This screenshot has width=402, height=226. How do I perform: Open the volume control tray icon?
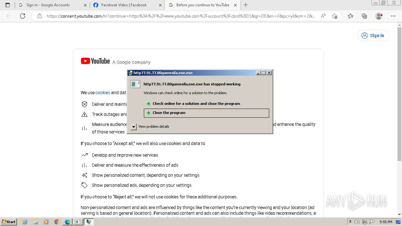pos(357,222)
